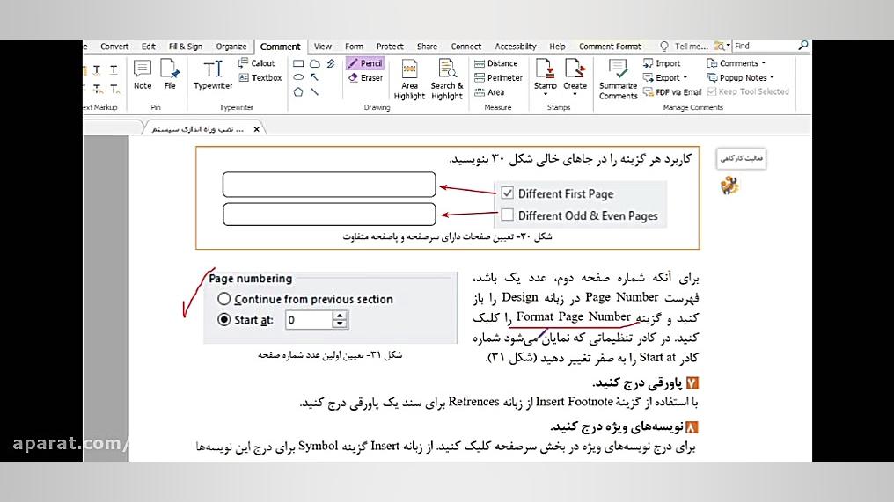Pick the Perimeter measure tool
This screenshot has height=502, width=894.
pyautogui.click(x=498, y=78)
